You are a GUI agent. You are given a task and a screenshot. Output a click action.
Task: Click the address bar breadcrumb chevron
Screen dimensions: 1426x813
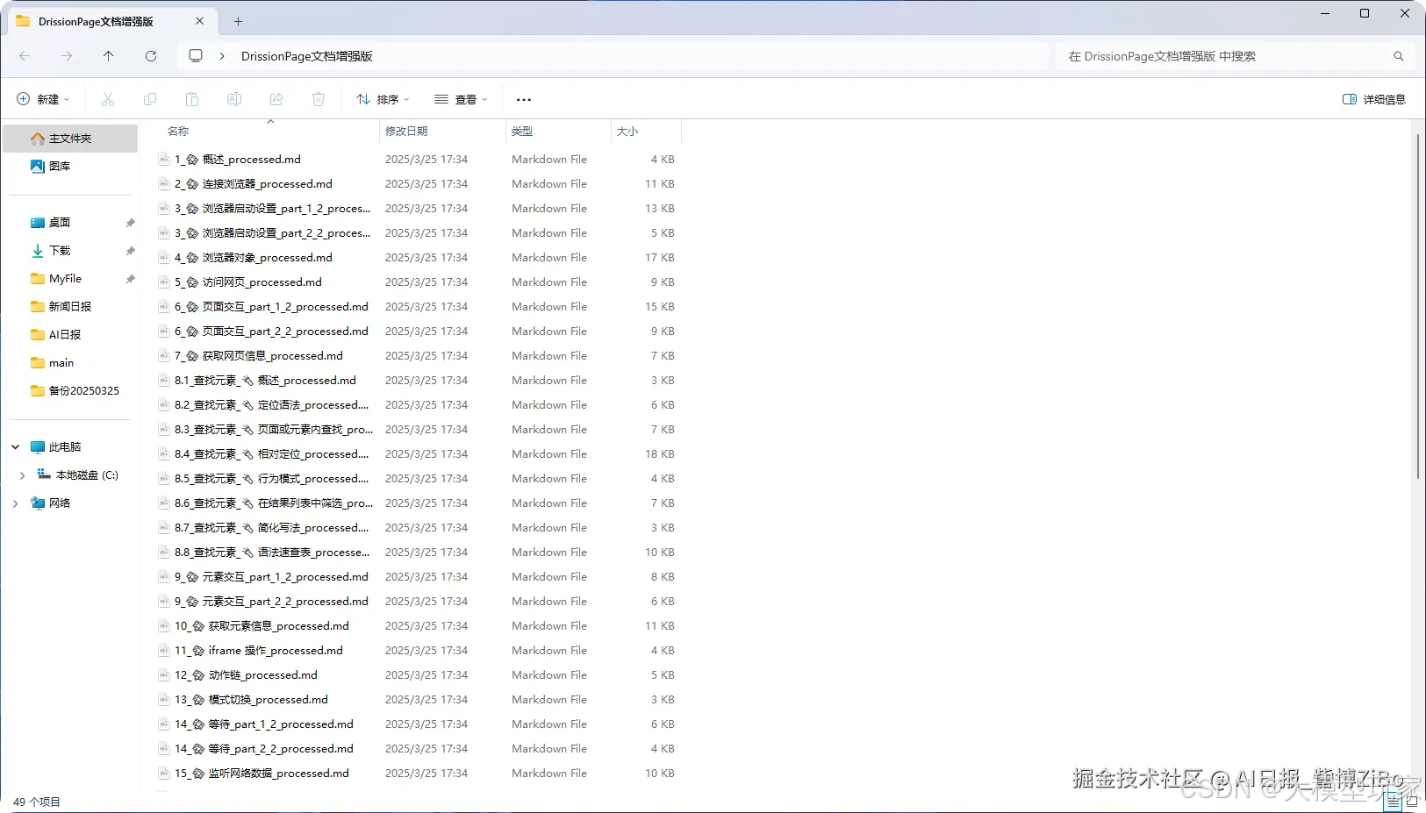tap(222, 56)
